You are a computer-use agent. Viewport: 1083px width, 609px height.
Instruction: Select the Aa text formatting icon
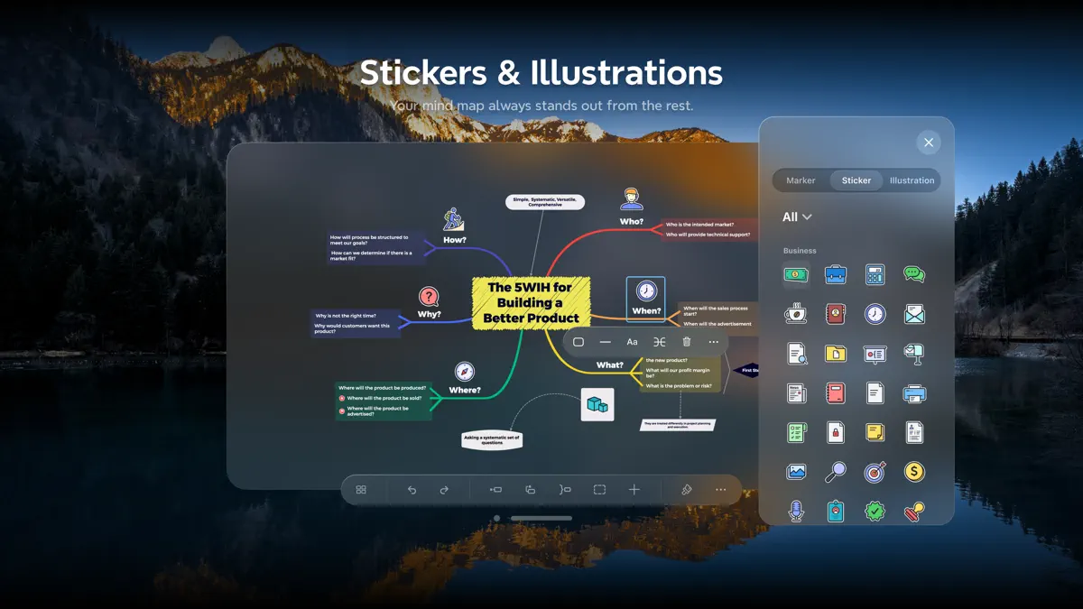click(633, 342)
